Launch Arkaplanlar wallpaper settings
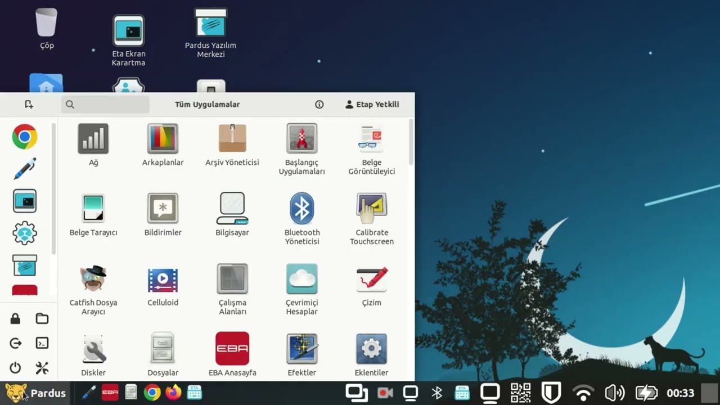Viewport: 720px width, 405px height. point(163,145)
